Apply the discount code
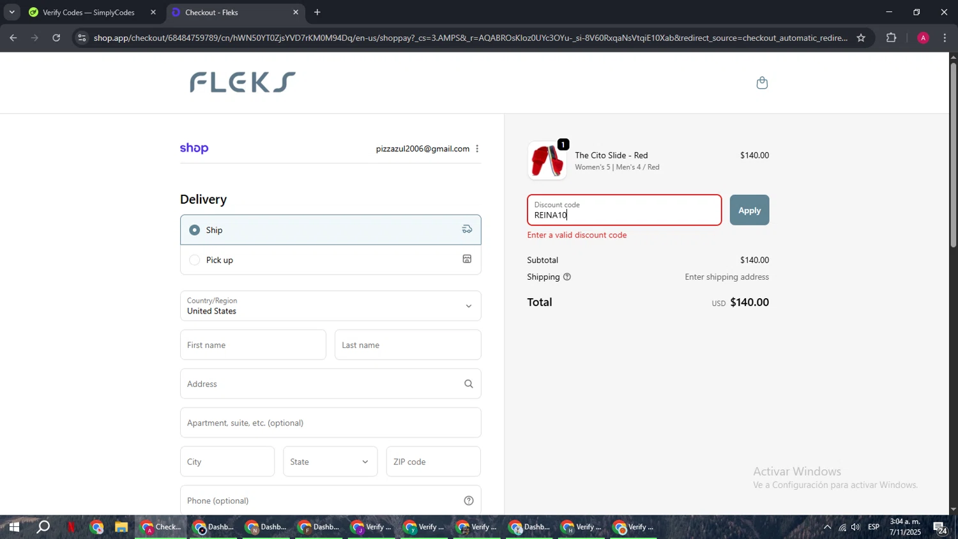 click(749, 210)
